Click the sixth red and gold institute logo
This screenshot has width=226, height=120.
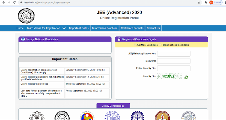162,116
